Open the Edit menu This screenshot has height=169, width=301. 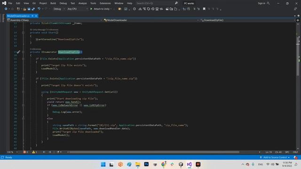(18, 3)
